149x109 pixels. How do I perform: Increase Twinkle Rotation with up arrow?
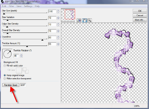coord(21,55)
